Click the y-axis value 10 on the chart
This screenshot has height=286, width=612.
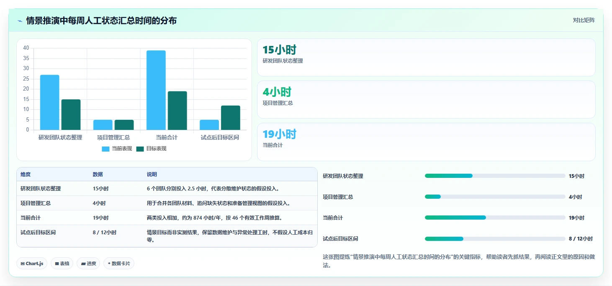point(26,109)
